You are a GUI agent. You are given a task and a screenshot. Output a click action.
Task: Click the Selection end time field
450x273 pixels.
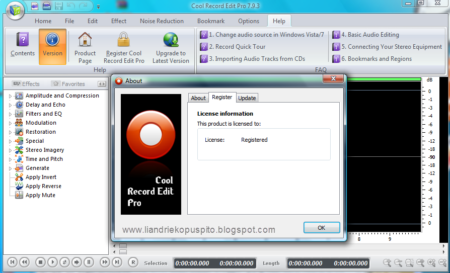tap(237, 263)
